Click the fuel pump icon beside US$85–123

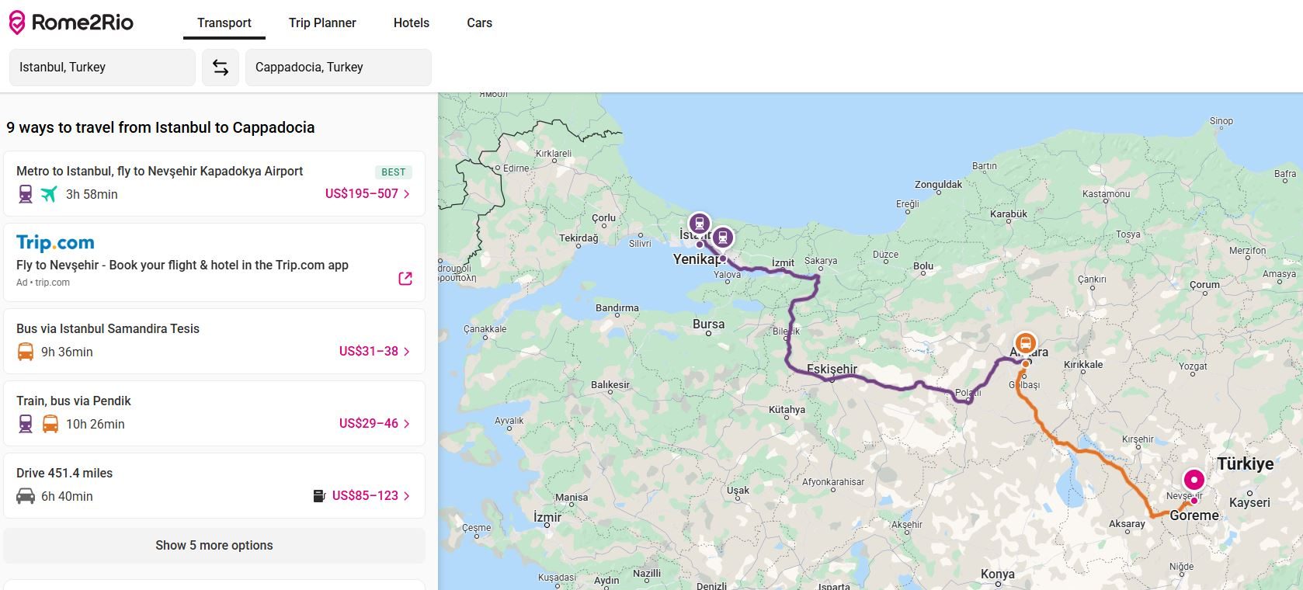pyautogui.click(x=318, y=496)
